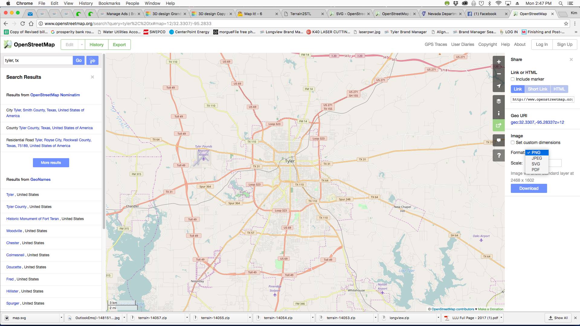Open Query features question mark icon
Image resolution: width=580 pixels, height=326 pixels.
(x=499, y=155)
